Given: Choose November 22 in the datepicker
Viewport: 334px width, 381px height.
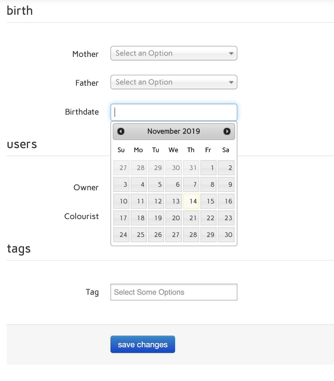Looking at the screenshot, I should click(x=209, y=218).
